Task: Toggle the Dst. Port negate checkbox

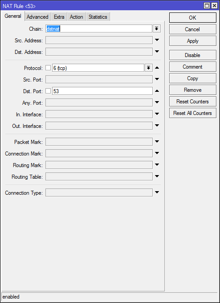Action: (48, 91)
